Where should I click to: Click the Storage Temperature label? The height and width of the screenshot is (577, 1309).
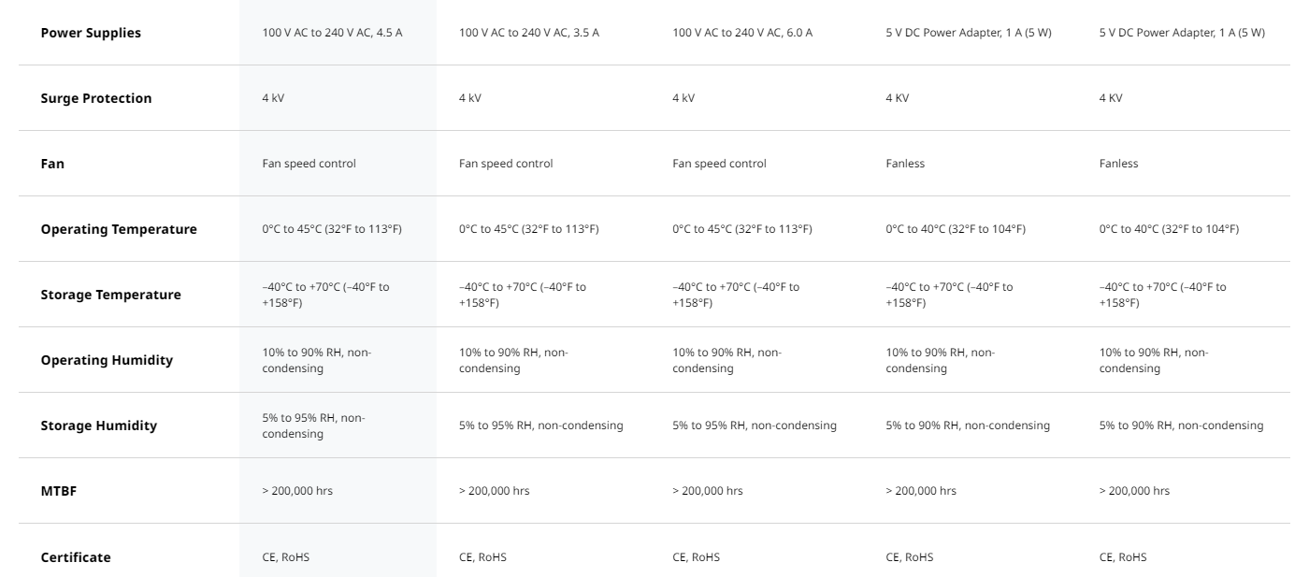click(x=110, y=295)
